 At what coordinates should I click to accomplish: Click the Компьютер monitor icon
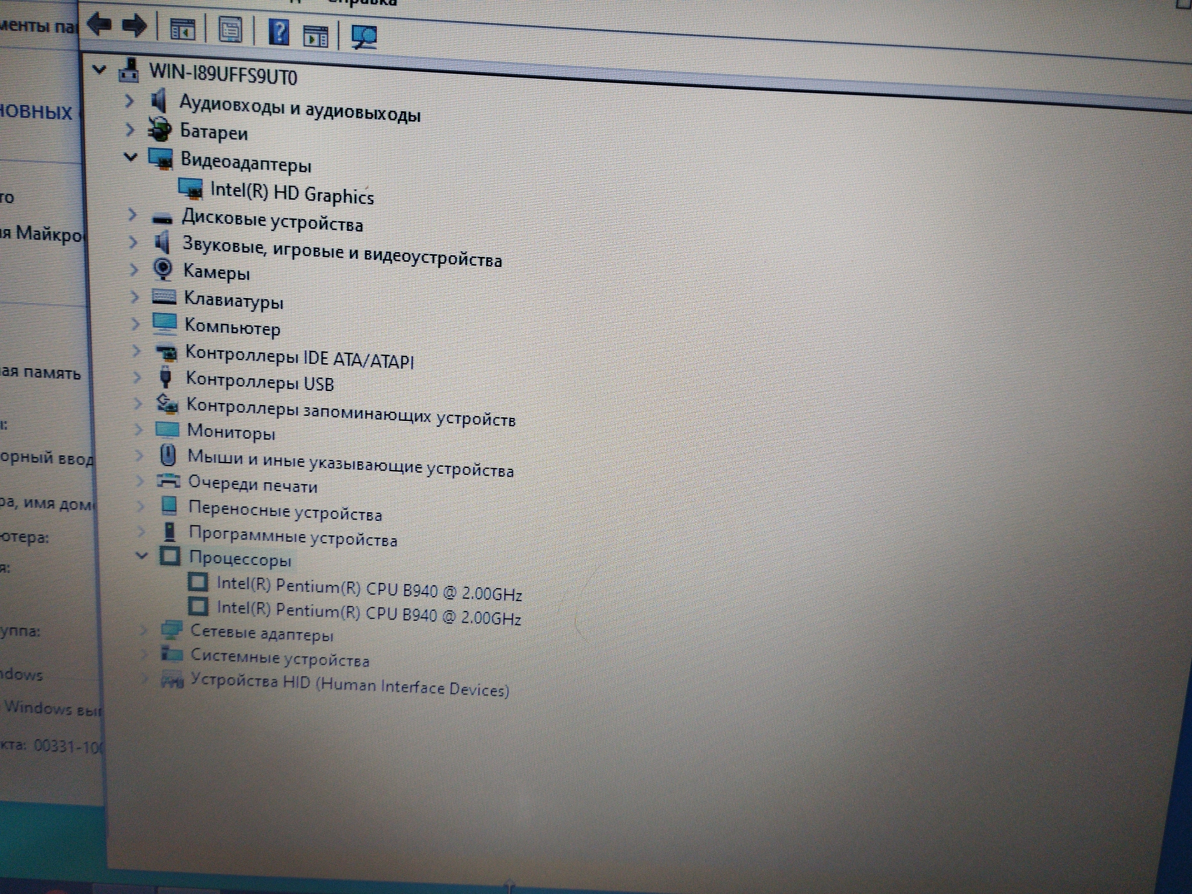pyautogui.click(x=165, y=323)
